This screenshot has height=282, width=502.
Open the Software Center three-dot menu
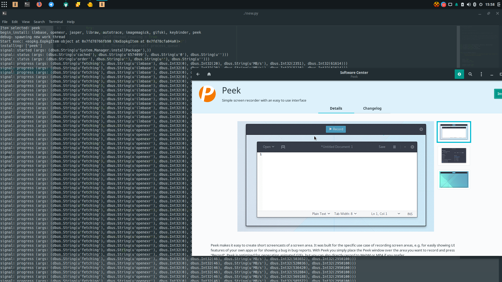point(481,74)
